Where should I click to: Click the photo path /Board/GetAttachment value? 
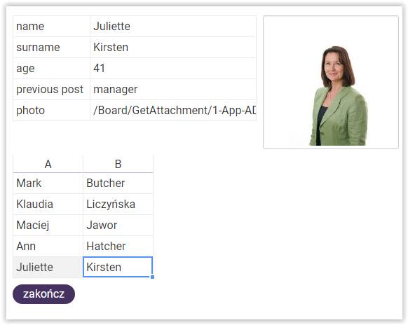click(173, 111)
